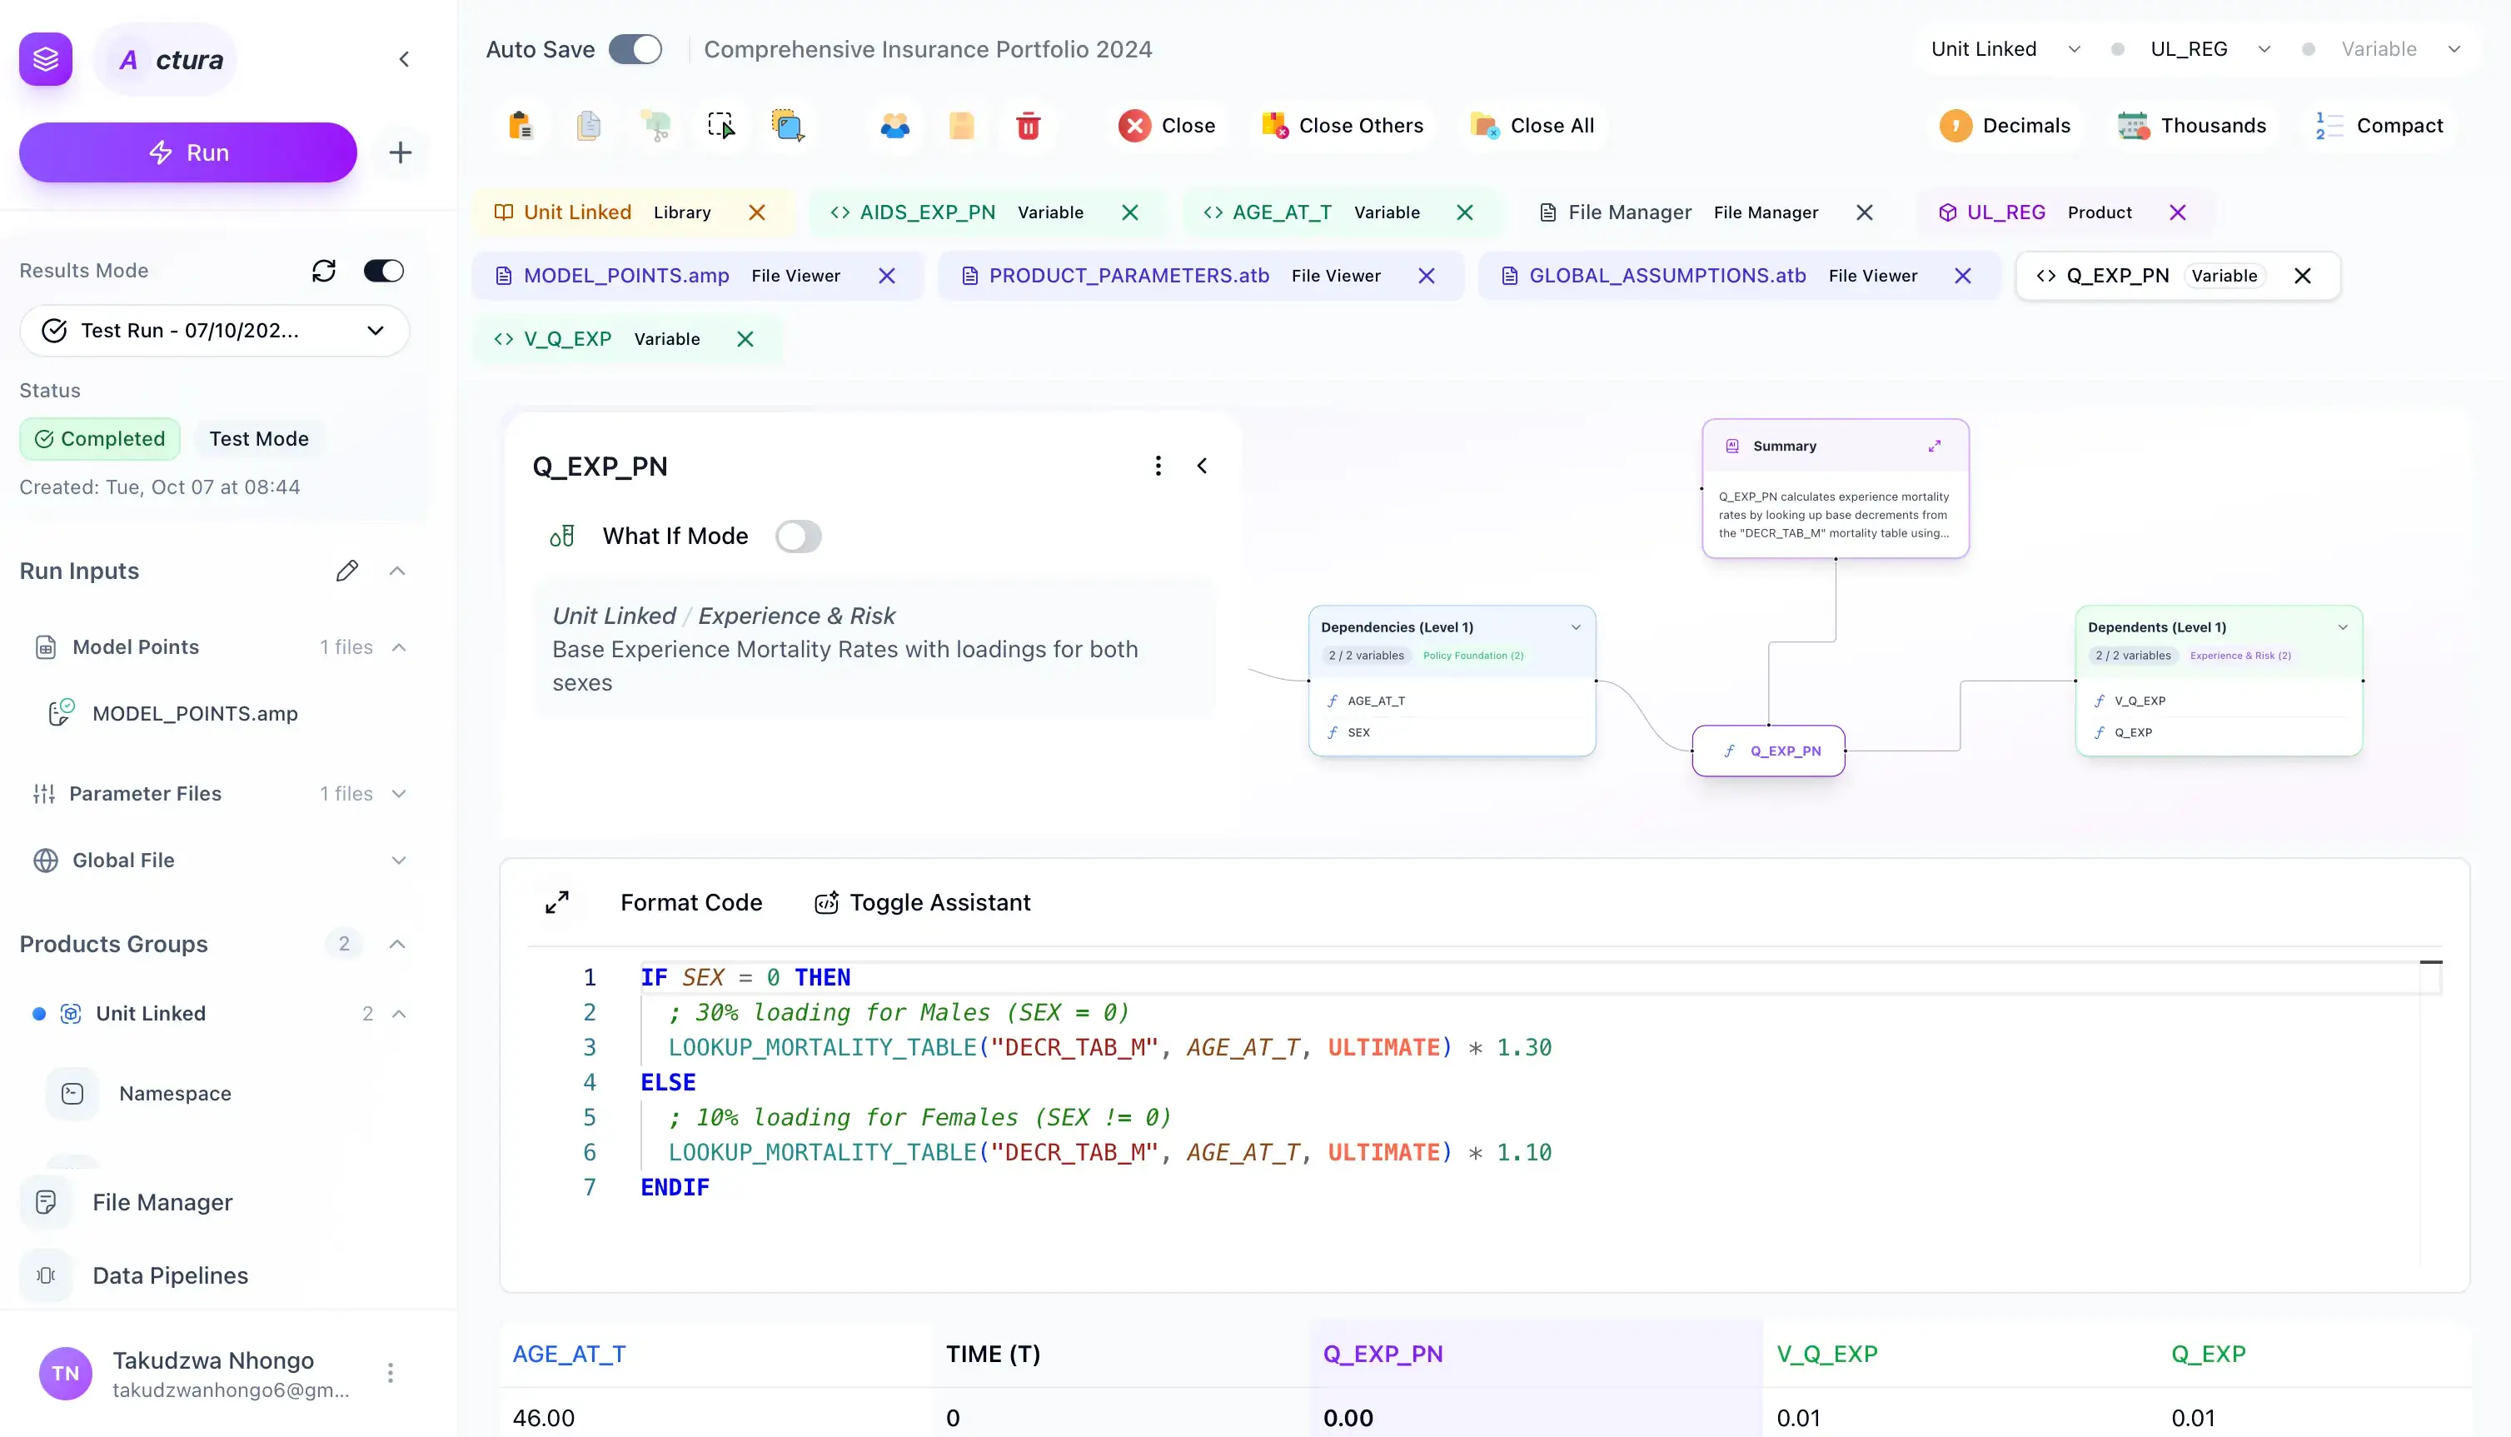
Task: Enable the What If Mode switch
Action: tap(798, 536)
